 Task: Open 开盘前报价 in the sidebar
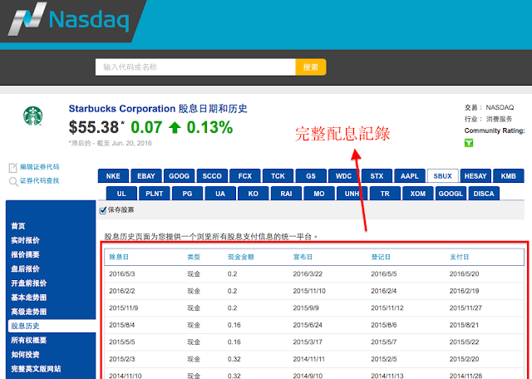pyautogui.click(x=29, y=283)
